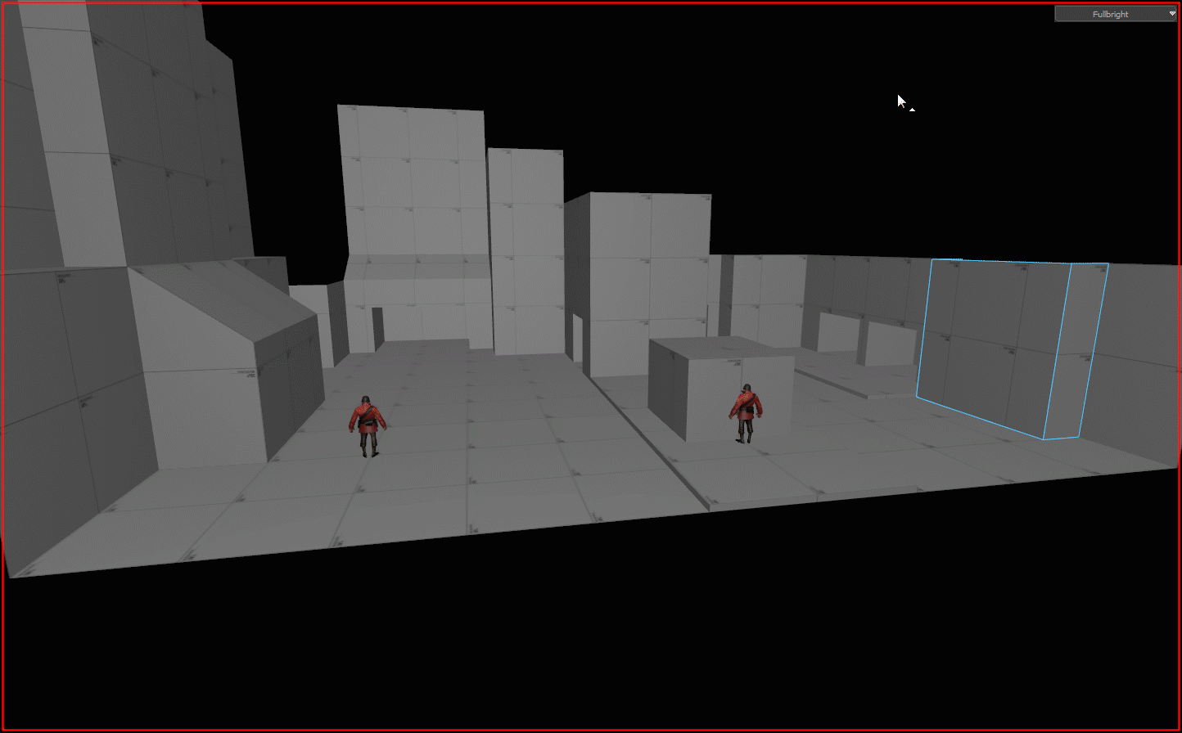
Task: Select the right red soldier model
Action: [746, 411]
